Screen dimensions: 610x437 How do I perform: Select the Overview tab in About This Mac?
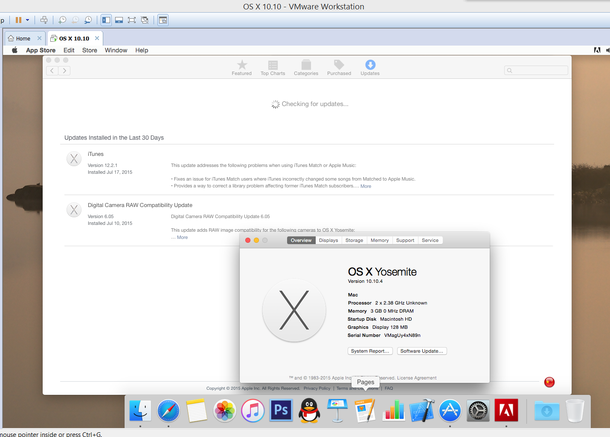point(301,240)
